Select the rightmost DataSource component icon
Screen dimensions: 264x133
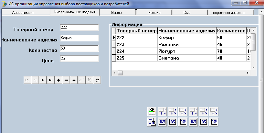[x=214, y=111]
